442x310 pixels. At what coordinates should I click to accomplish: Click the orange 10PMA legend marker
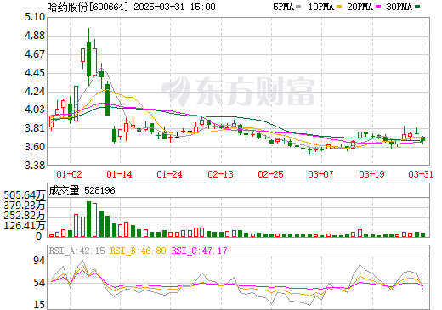[x=339, y=6]
